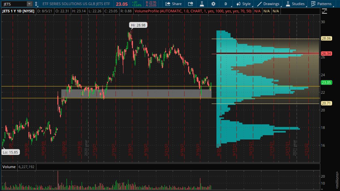Click the 2020 year axis marker
The width and height of the screenshot is (340, 191).
(x=86, y=147)
